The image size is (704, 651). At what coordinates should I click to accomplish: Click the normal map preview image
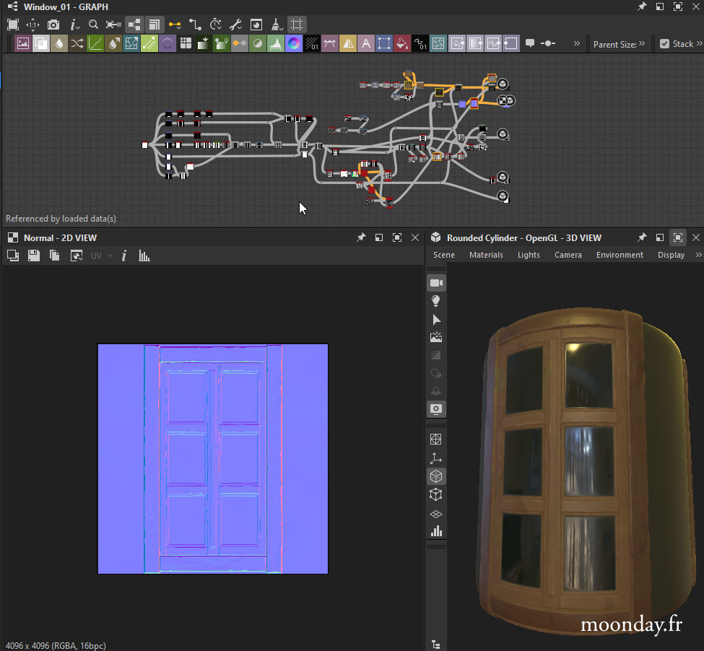(x=212, y=458)
